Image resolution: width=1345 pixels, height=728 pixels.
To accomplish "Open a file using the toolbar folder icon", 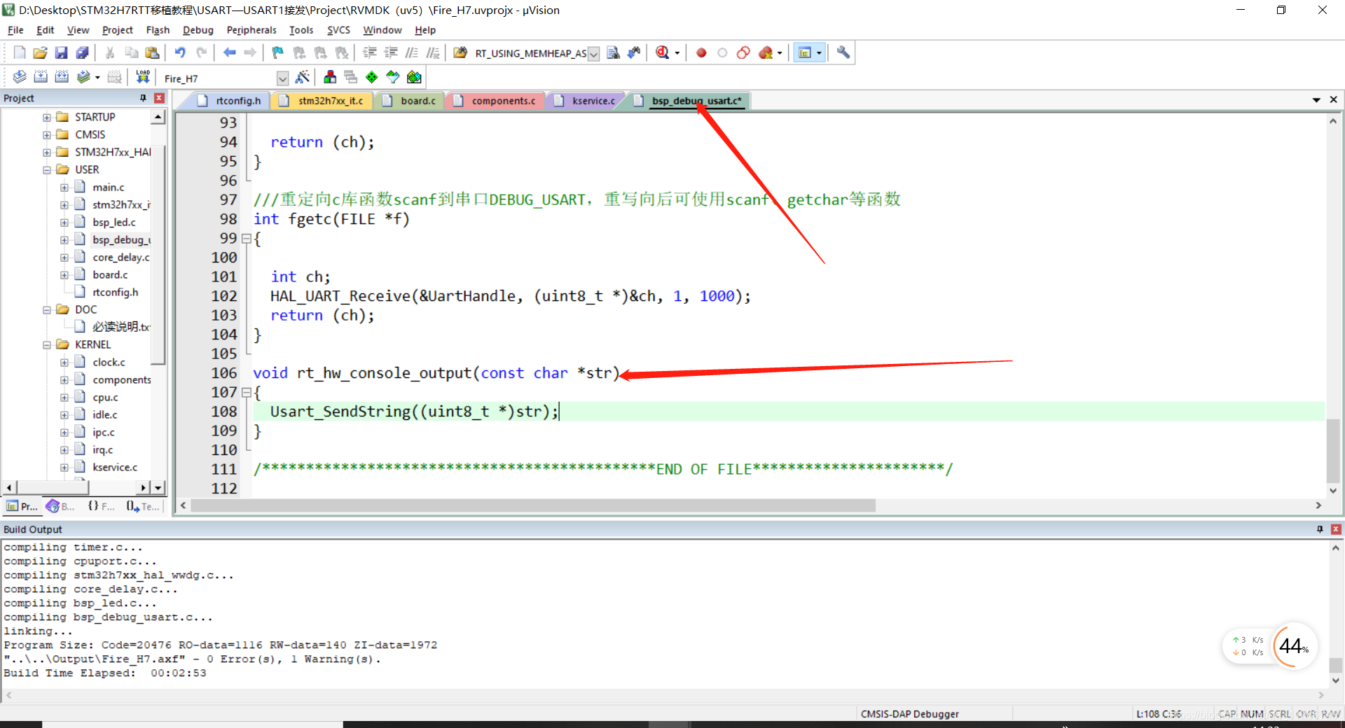I will coord(41,52).
